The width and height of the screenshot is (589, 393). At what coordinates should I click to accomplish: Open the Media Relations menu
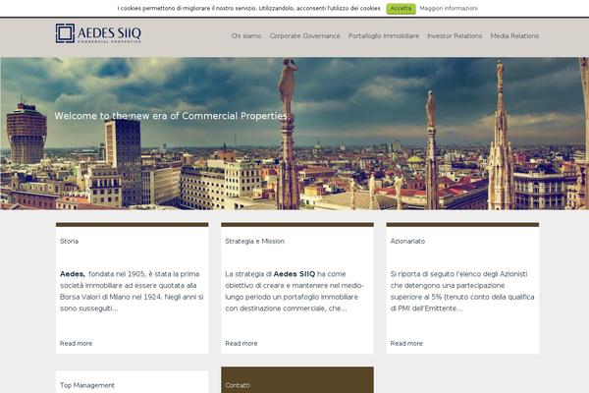(514, 35)
